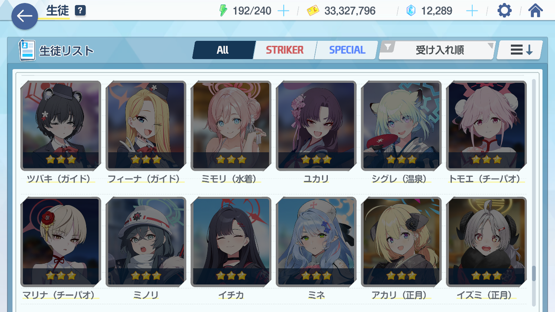The image size is (555, 312).
Task: Go back using the arrow button
Action: click(x=25, y=16)
